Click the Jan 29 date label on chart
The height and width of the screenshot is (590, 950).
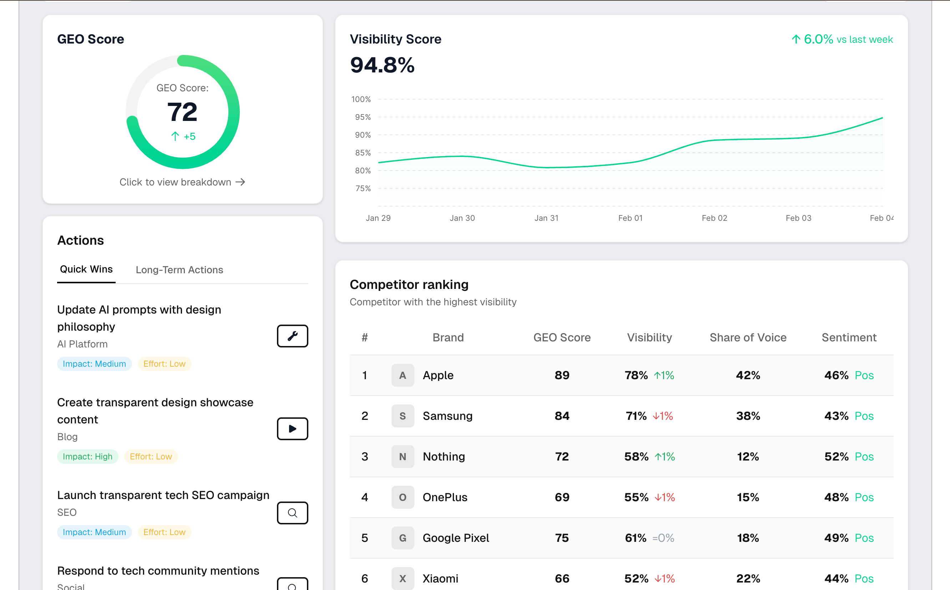[x=378, y=218]
